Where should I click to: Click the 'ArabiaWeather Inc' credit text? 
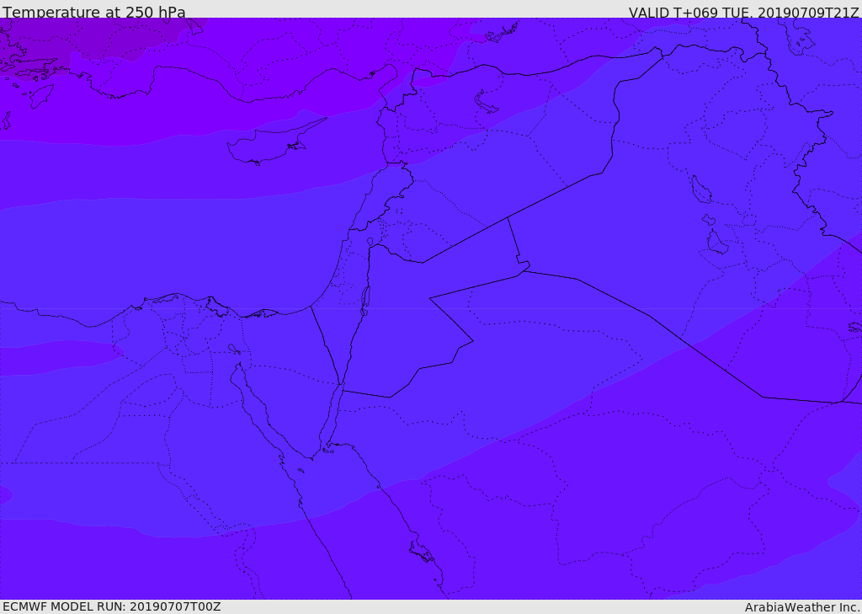[801, 607]
